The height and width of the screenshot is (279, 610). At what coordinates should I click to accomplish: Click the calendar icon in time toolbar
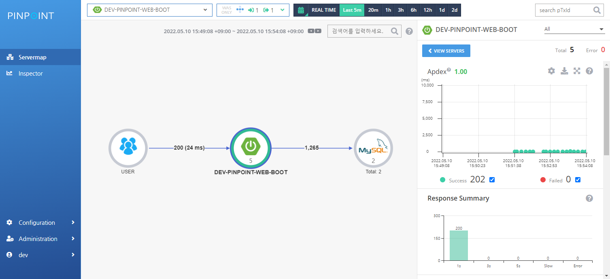[x=301, y=10]
